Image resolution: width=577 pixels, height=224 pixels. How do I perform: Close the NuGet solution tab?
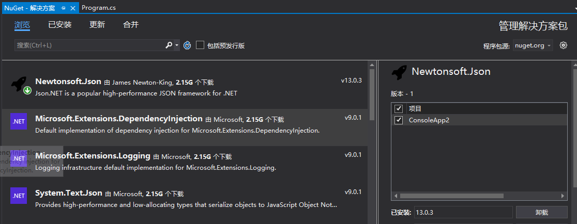coord(72,9)
